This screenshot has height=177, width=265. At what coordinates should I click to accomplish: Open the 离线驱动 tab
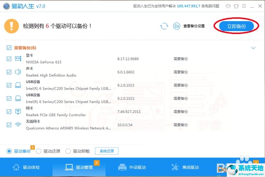[x=185, y=167]
